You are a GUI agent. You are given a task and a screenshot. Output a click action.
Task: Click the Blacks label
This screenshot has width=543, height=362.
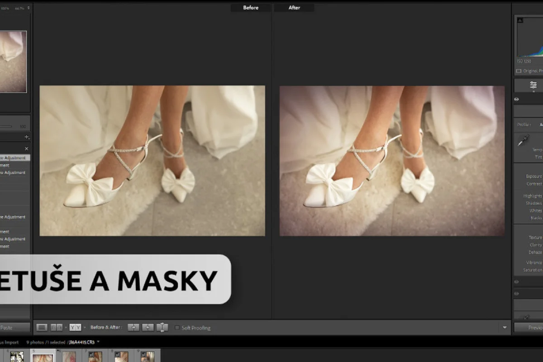coord(536,218)
